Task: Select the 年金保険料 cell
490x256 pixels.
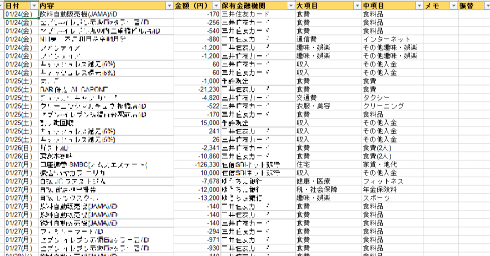Action: tap(393, 190)
